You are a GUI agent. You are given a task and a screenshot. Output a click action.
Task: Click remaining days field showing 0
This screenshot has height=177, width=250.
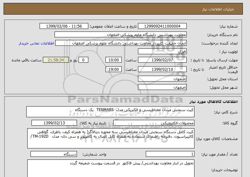[x=83, y=60]
